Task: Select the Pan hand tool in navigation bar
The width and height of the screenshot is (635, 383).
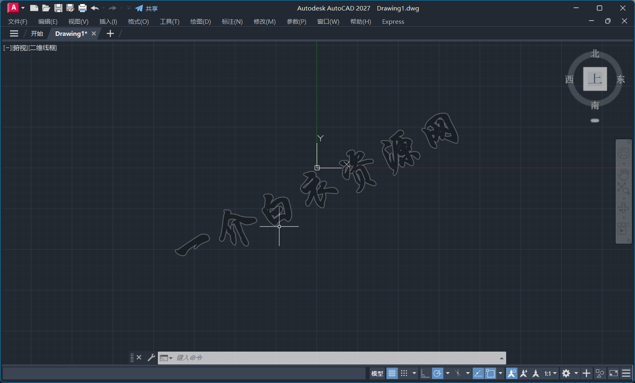Action: point(623,174)
